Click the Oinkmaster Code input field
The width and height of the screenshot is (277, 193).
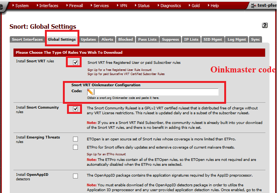155,92
